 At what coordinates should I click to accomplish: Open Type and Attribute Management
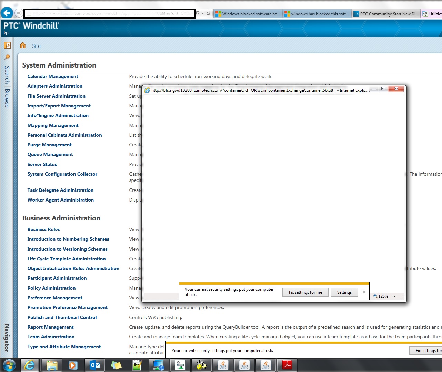tap(64, 347)
